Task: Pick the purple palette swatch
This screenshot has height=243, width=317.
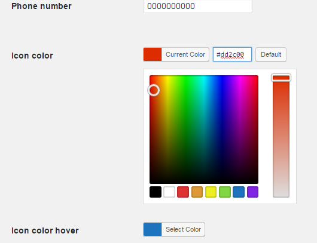Action: coord(252,192)
